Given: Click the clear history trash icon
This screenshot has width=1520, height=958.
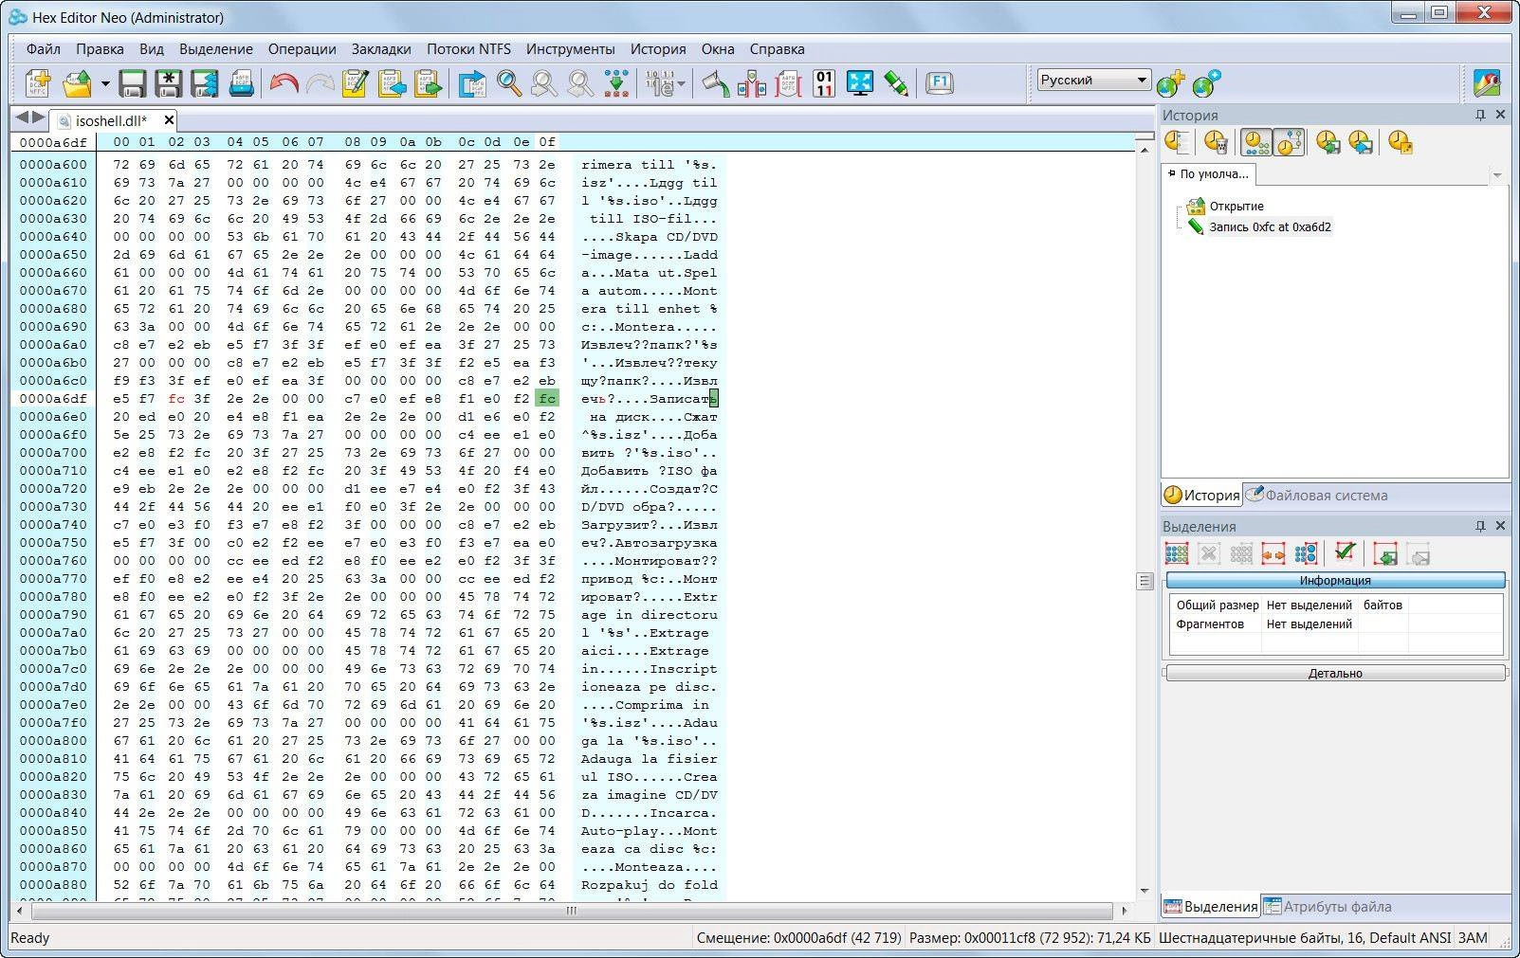Looking at the screenshot, I should pyautogui.click(x=1215, y=142).
